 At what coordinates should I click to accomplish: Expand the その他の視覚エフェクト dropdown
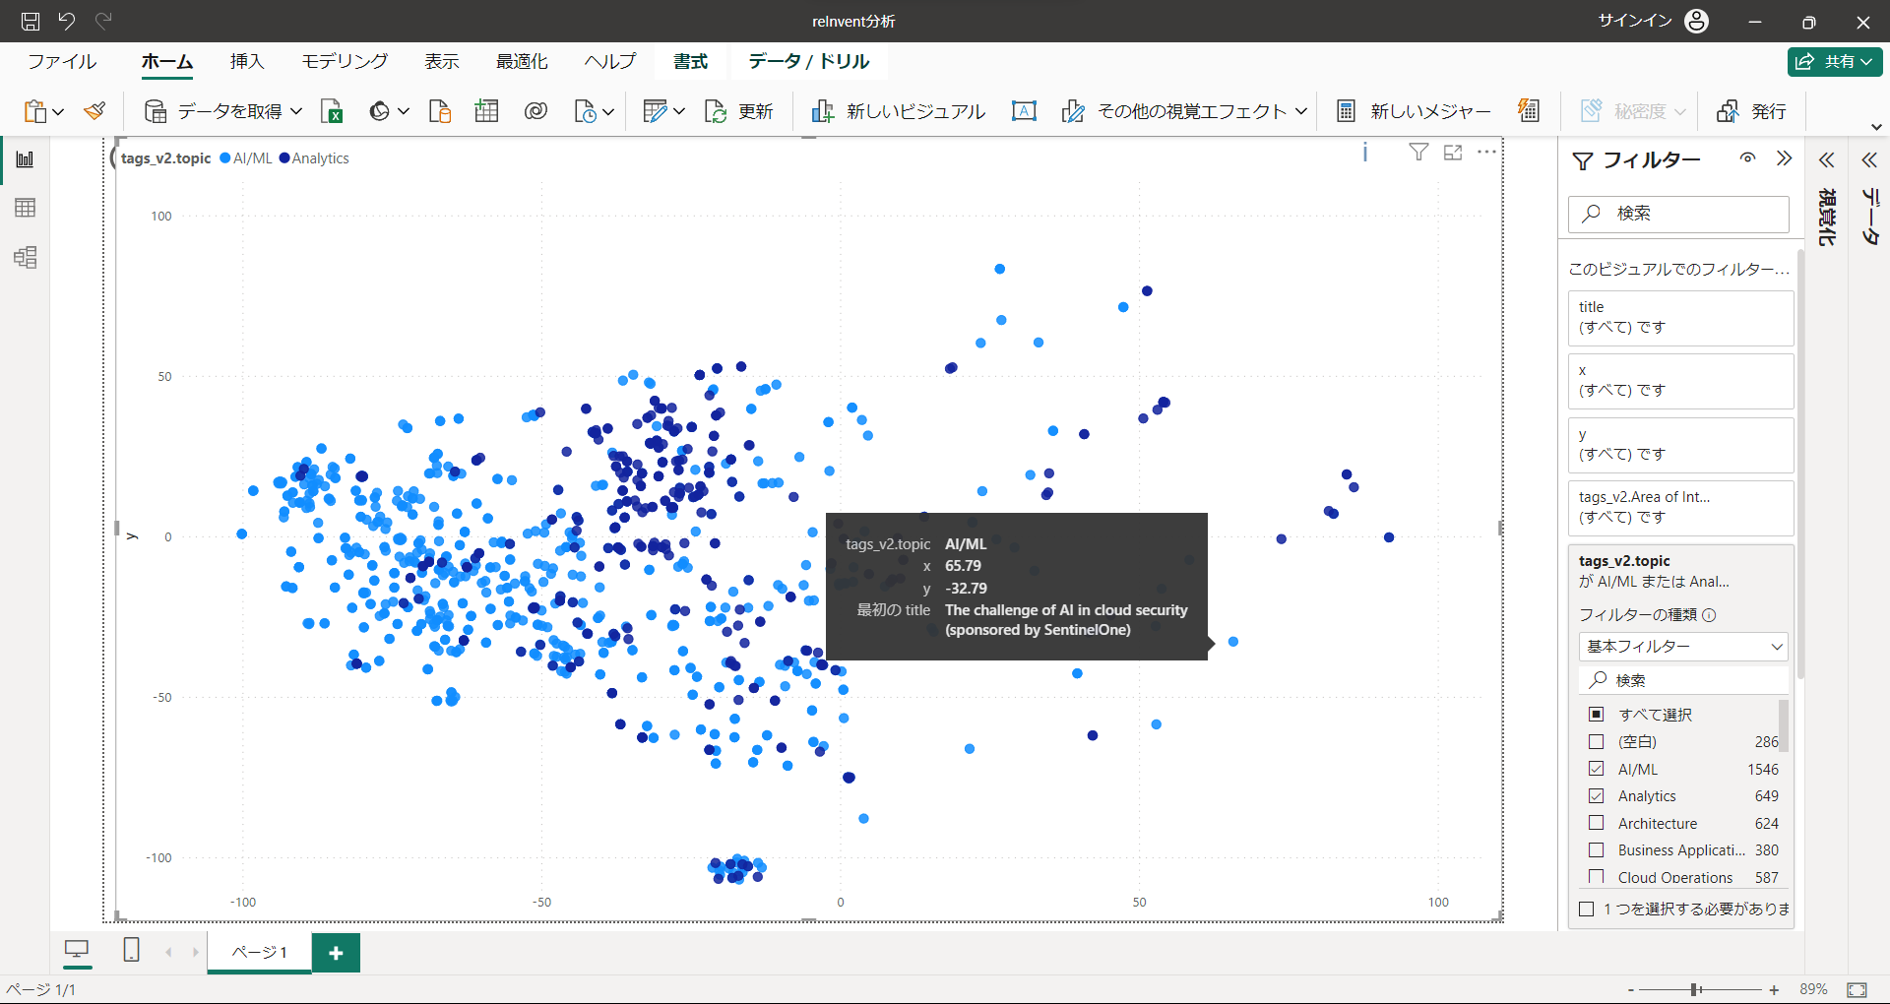point(1300,111)
